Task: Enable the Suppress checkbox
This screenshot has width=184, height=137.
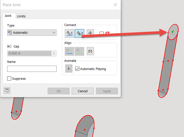Action: [9, 78]
